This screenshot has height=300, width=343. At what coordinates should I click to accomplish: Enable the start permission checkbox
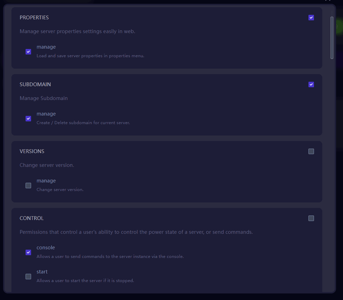coord(28,277)
